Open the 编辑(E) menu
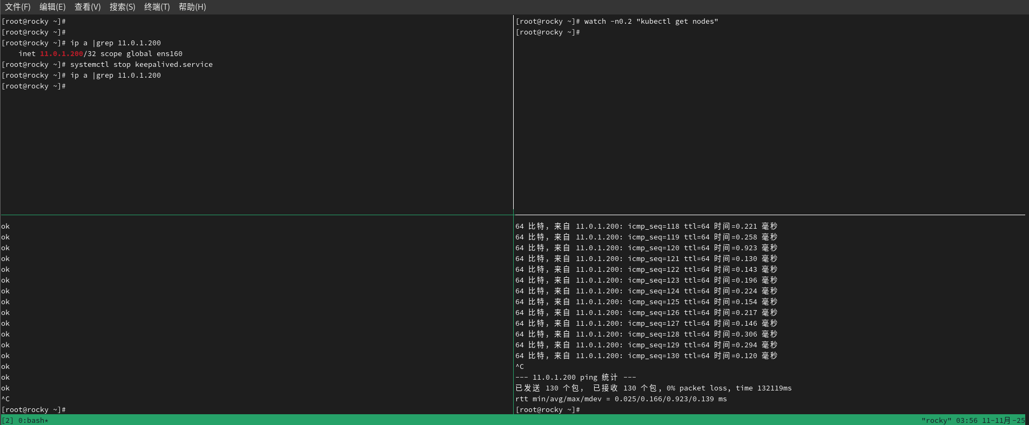 click(x=52, y=7)
